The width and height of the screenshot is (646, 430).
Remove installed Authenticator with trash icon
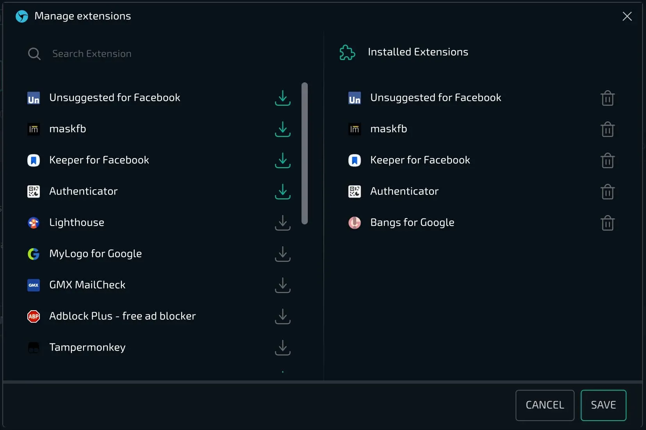click(x=607, y=192)
